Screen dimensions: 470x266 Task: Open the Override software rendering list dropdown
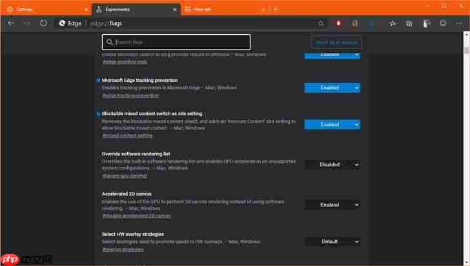pos(332,165)
